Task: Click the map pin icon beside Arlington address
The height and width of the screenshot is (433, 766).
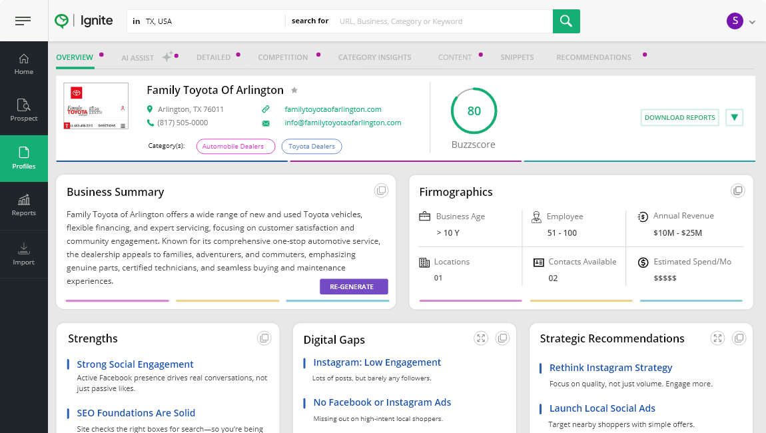Action: (150, 109)
